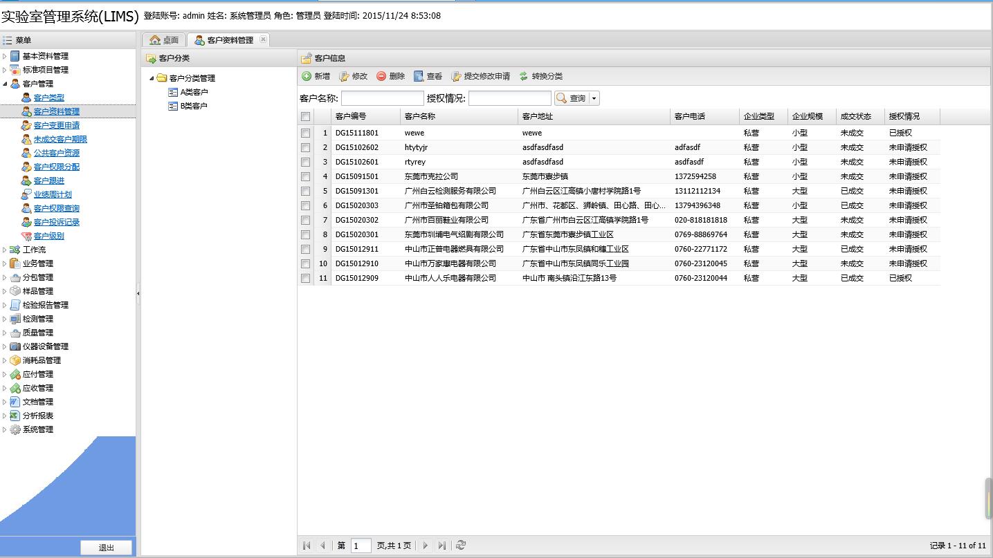
Task: Tick the checkbox for 东莞市克拉公司 row
Action: 305,176
